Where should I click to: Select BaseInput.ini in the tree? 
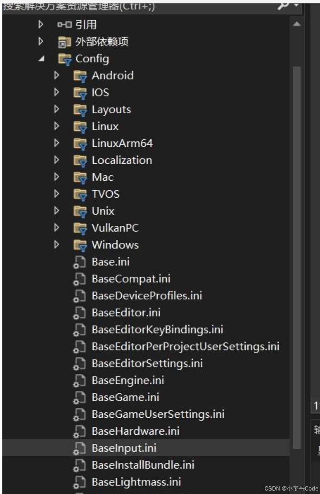[x=124, y=448]
